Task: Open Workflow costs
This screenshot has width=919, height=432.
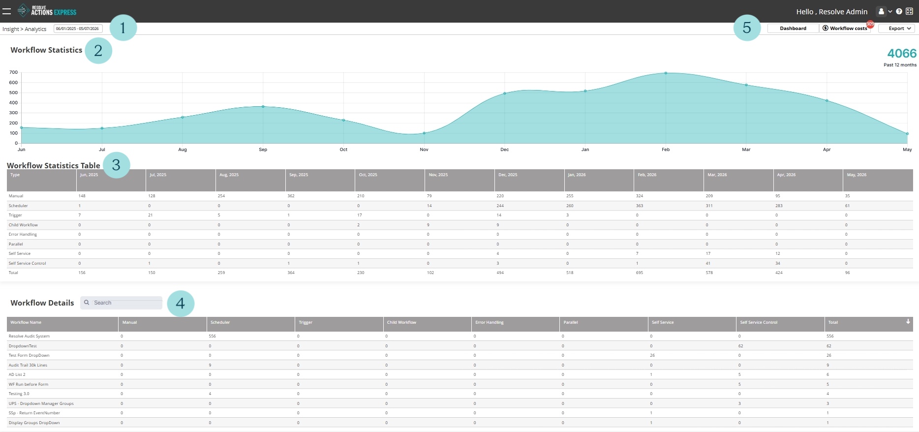Action: [x=845, y=29]
